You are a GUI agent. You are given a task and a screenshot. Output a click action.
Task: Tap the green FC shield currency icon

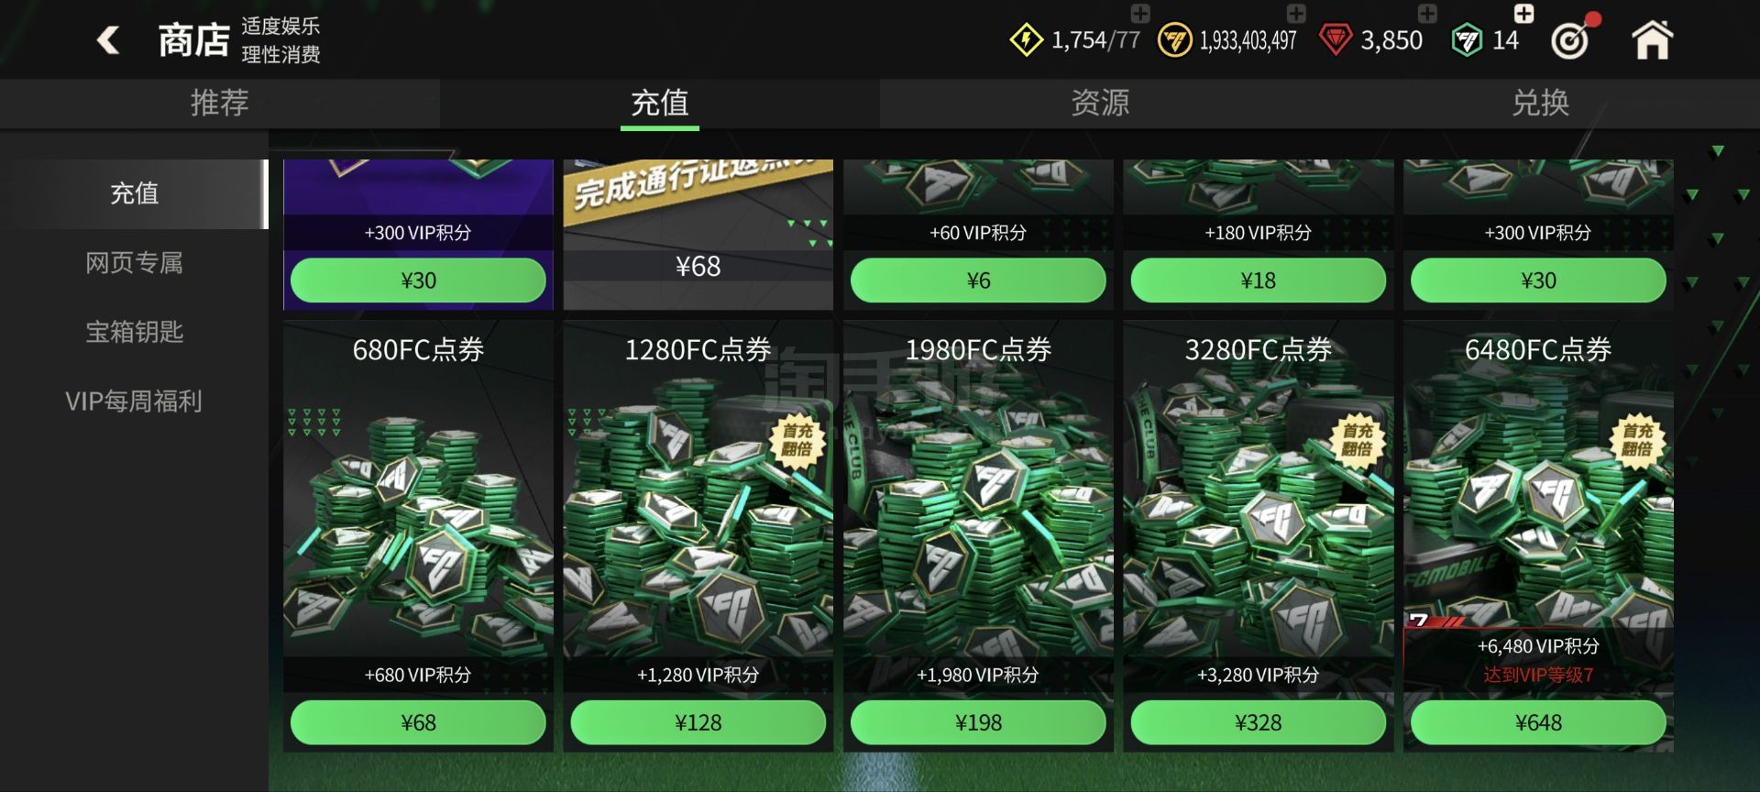[1467, 40]
